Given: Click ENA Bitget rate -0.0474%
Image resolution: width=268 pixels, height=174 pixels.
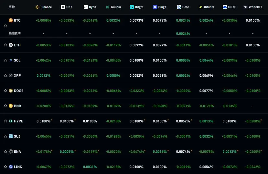Looking at the screenshot, I should pyautogui.click(x=136, y=151).
